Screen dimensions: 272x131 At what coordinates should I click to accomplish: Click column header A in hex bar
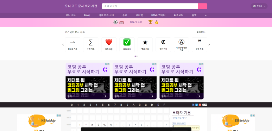pos(133,105)
